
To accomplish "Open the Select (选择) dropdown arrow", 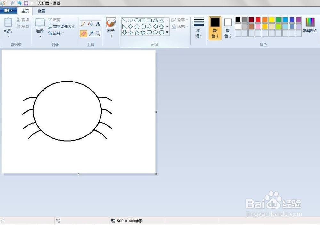I will 40,36.
